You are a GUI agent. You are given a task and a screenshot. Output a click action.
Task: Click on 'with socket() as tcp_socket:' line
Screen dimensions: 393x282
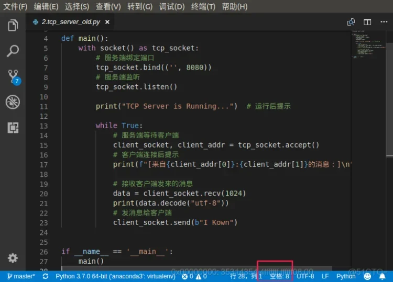[x=138, y=48]
